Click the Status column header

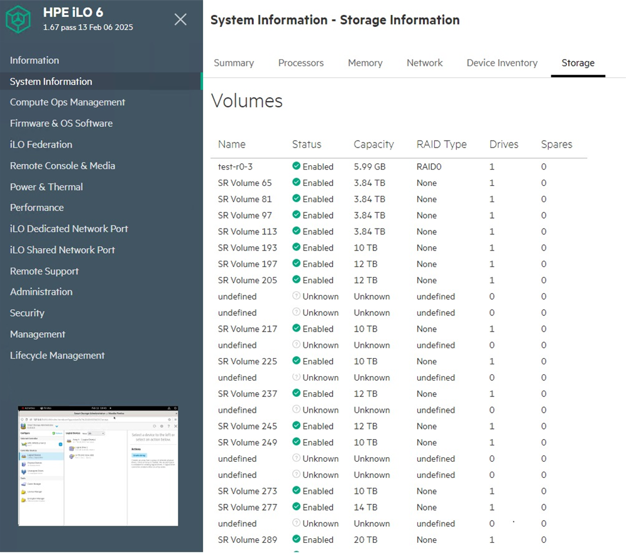tap(307, 144)
